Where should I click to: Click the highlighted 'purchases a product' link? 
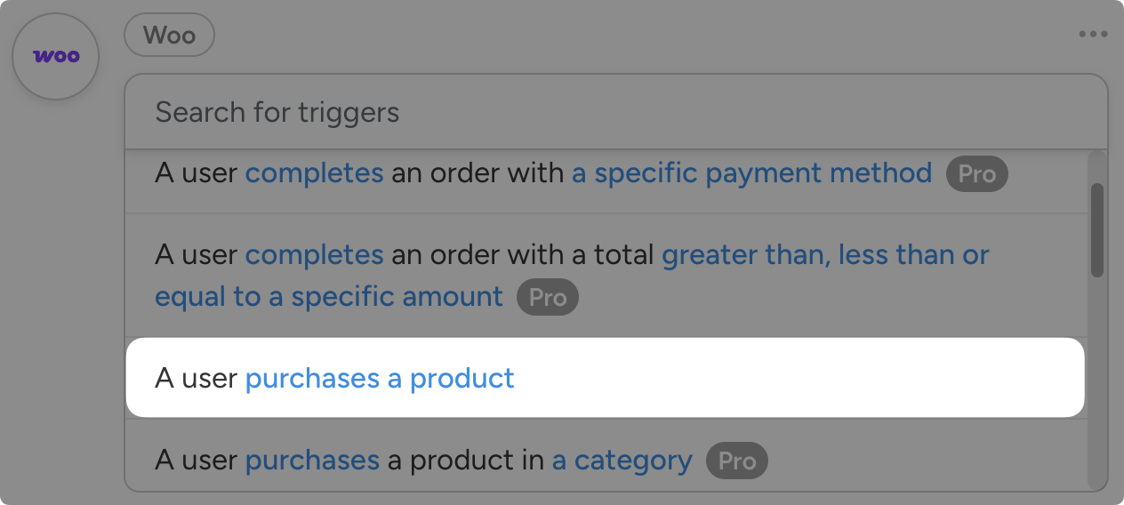[x=380, y=379]
